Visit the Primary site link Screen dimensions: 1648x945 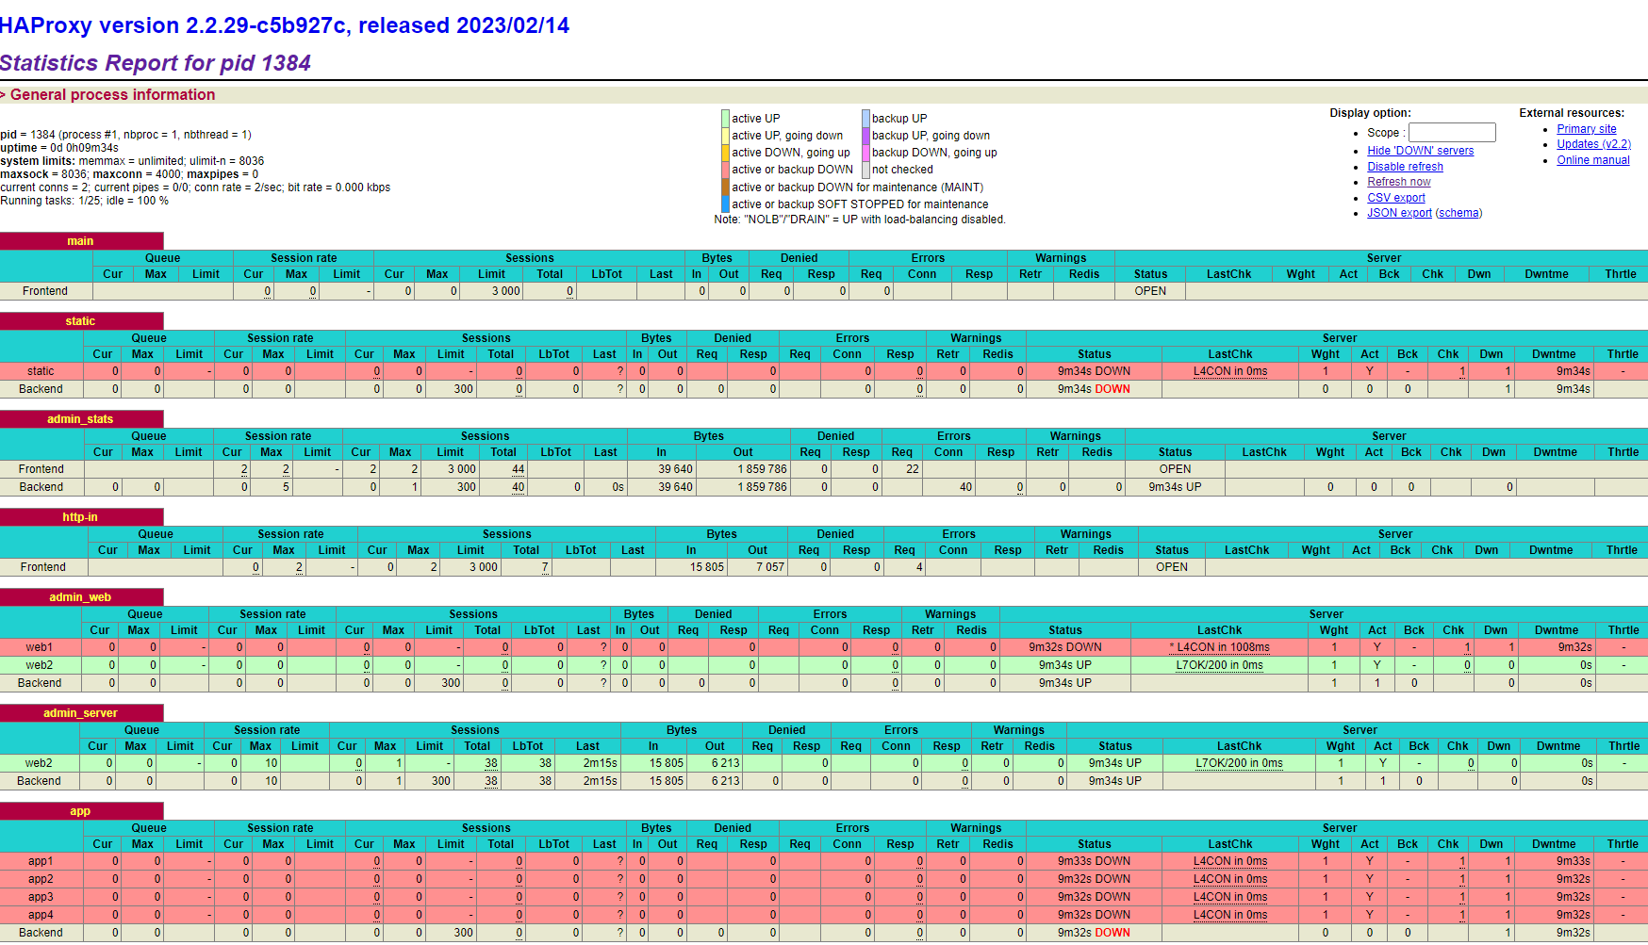pyautogui.click(x=1586, y=129)
